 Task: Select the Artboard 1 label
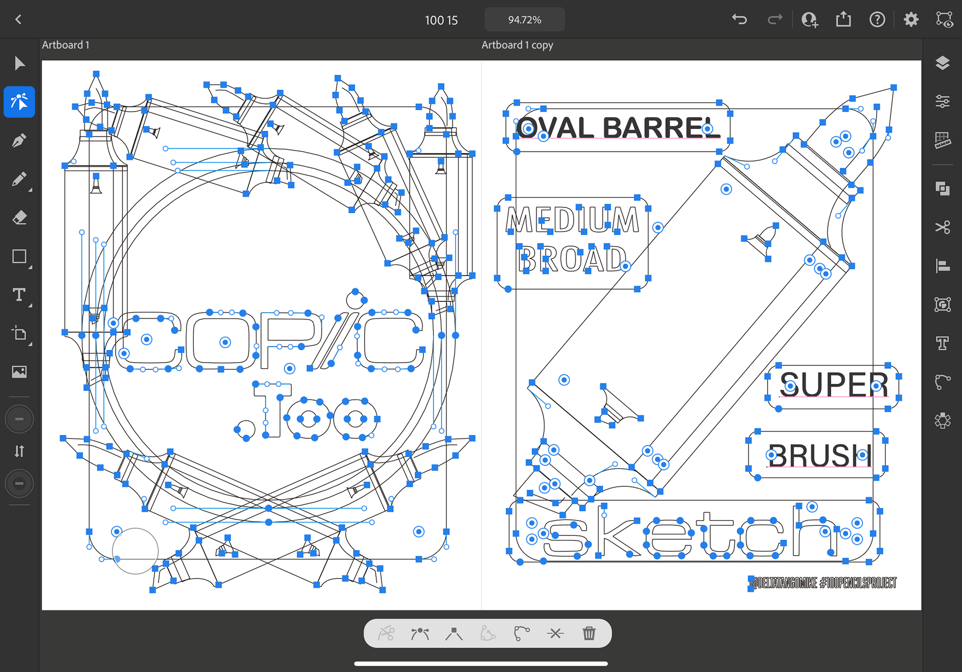66,45
